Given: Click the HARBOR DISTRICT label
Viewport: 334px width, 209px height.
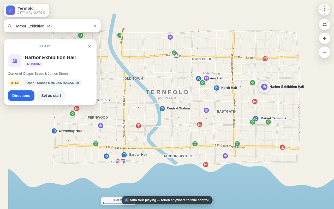Looking at the screenshot, I should [x=178, y=156].
